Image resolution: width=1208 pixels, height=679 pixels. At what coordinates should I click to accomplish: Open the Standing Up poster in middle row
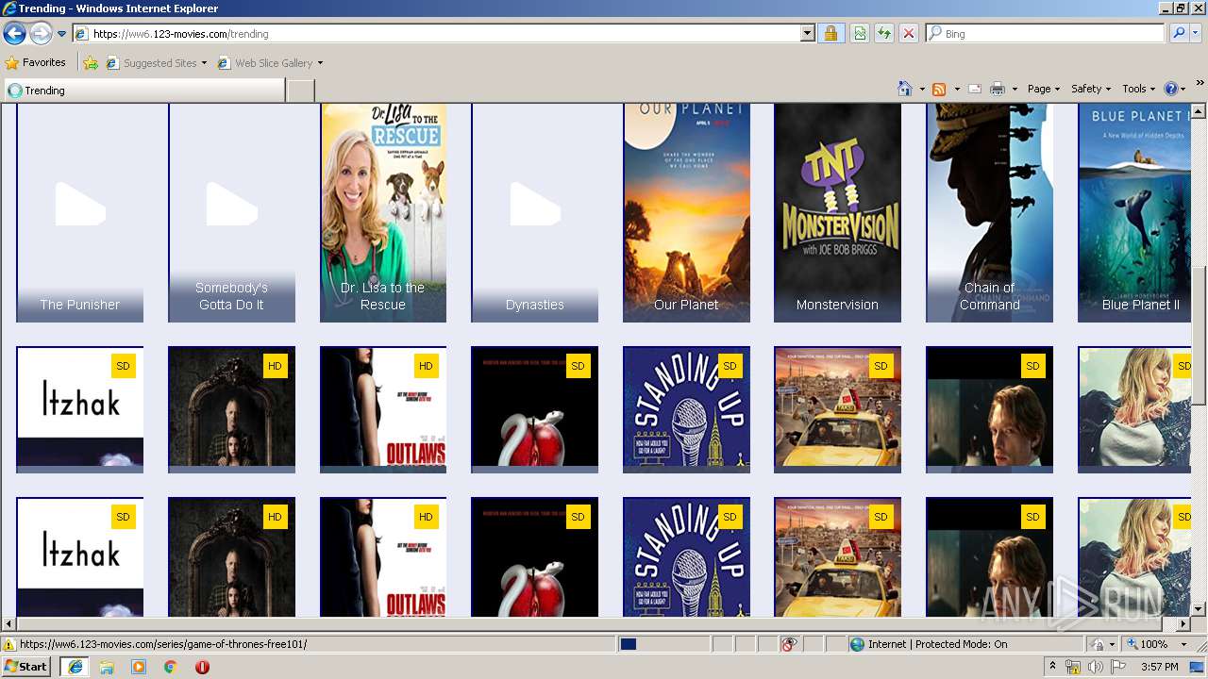click(686, 409)
